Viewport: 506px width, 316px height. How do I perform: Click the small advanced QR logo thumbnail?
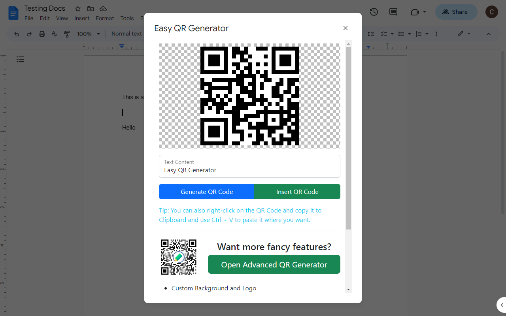[x=179, y=257]
